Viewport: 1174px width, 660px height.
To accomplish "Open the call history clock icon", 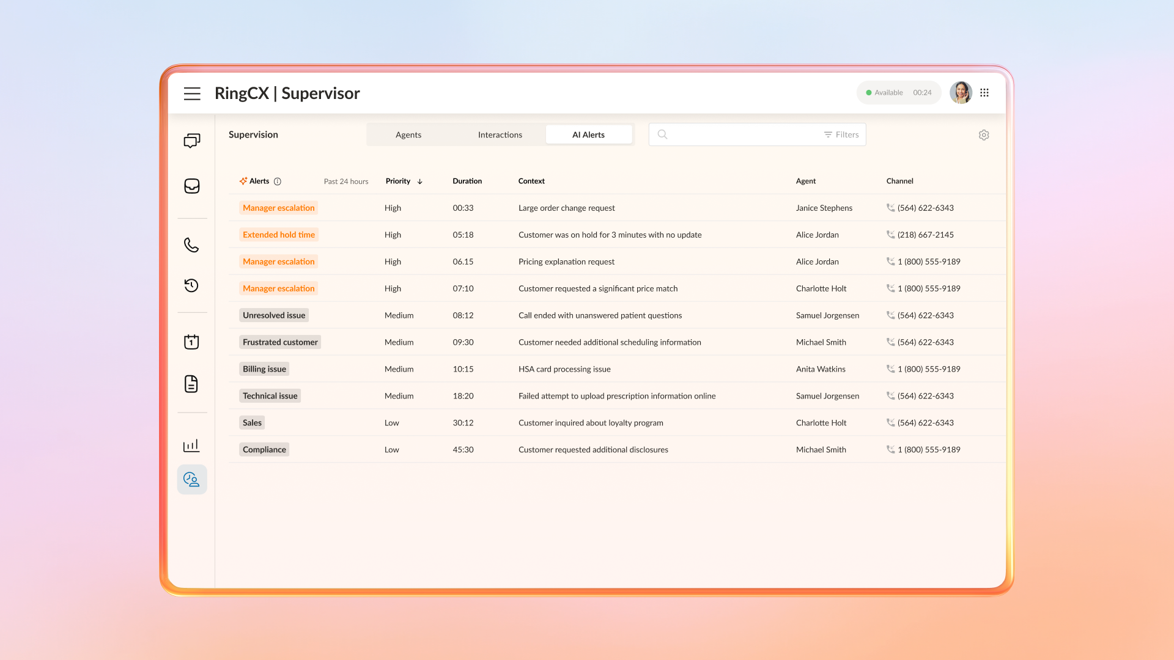I will (x=191, y=285).
